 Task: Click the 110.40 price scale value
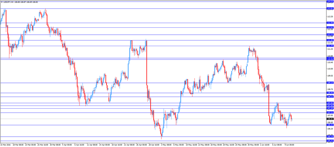click(330, 62)
